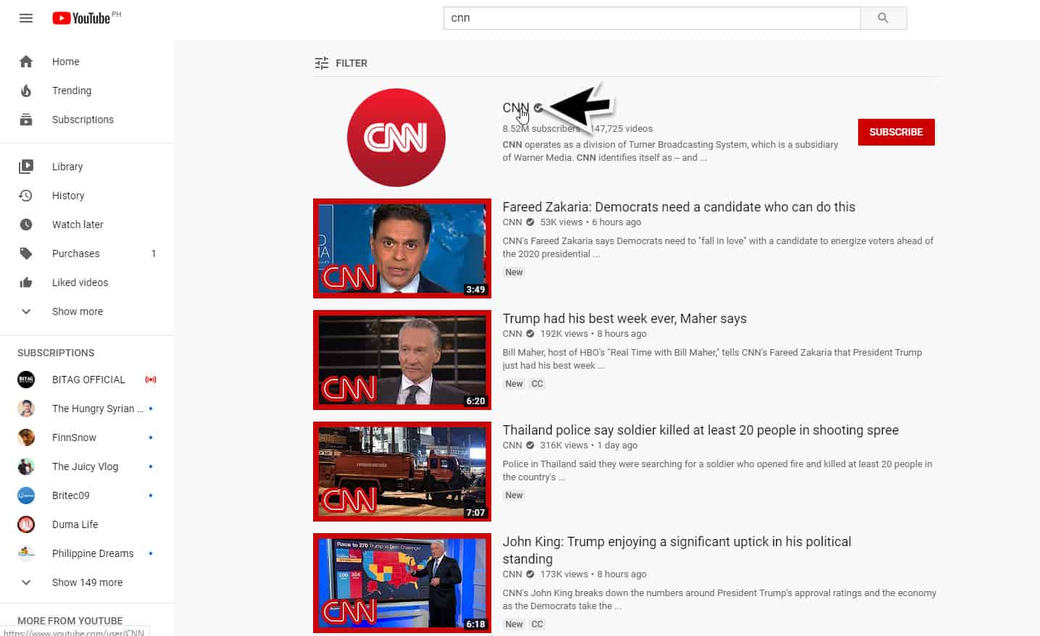Screen dimensions: 1040x636
Task: Open Bill Maher video thumbnail
Action: [402, 360]
